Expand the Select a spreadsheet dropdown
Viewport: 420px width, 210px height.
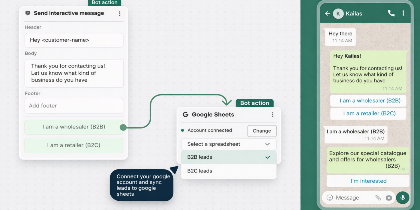click(x=229, y=144)
